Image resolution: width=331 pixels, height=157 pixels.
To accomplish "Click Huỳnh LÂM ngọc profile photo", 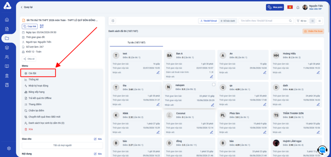I will tap(276, 143).
